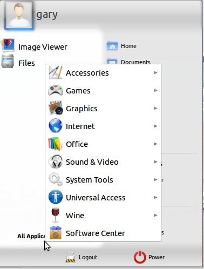Open the Software Center shopping bag icon
The height and width of the screenshot is (269, 204).
tap(56, 233)
